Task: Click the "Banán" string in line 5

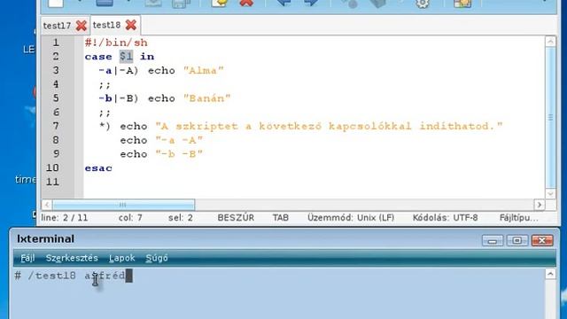Action: coord(206,98)
